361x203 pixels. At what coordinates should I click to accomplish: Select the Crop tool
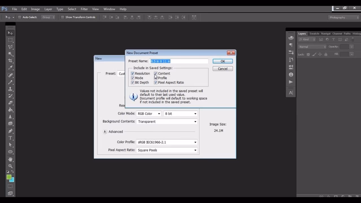coord(10,60)
